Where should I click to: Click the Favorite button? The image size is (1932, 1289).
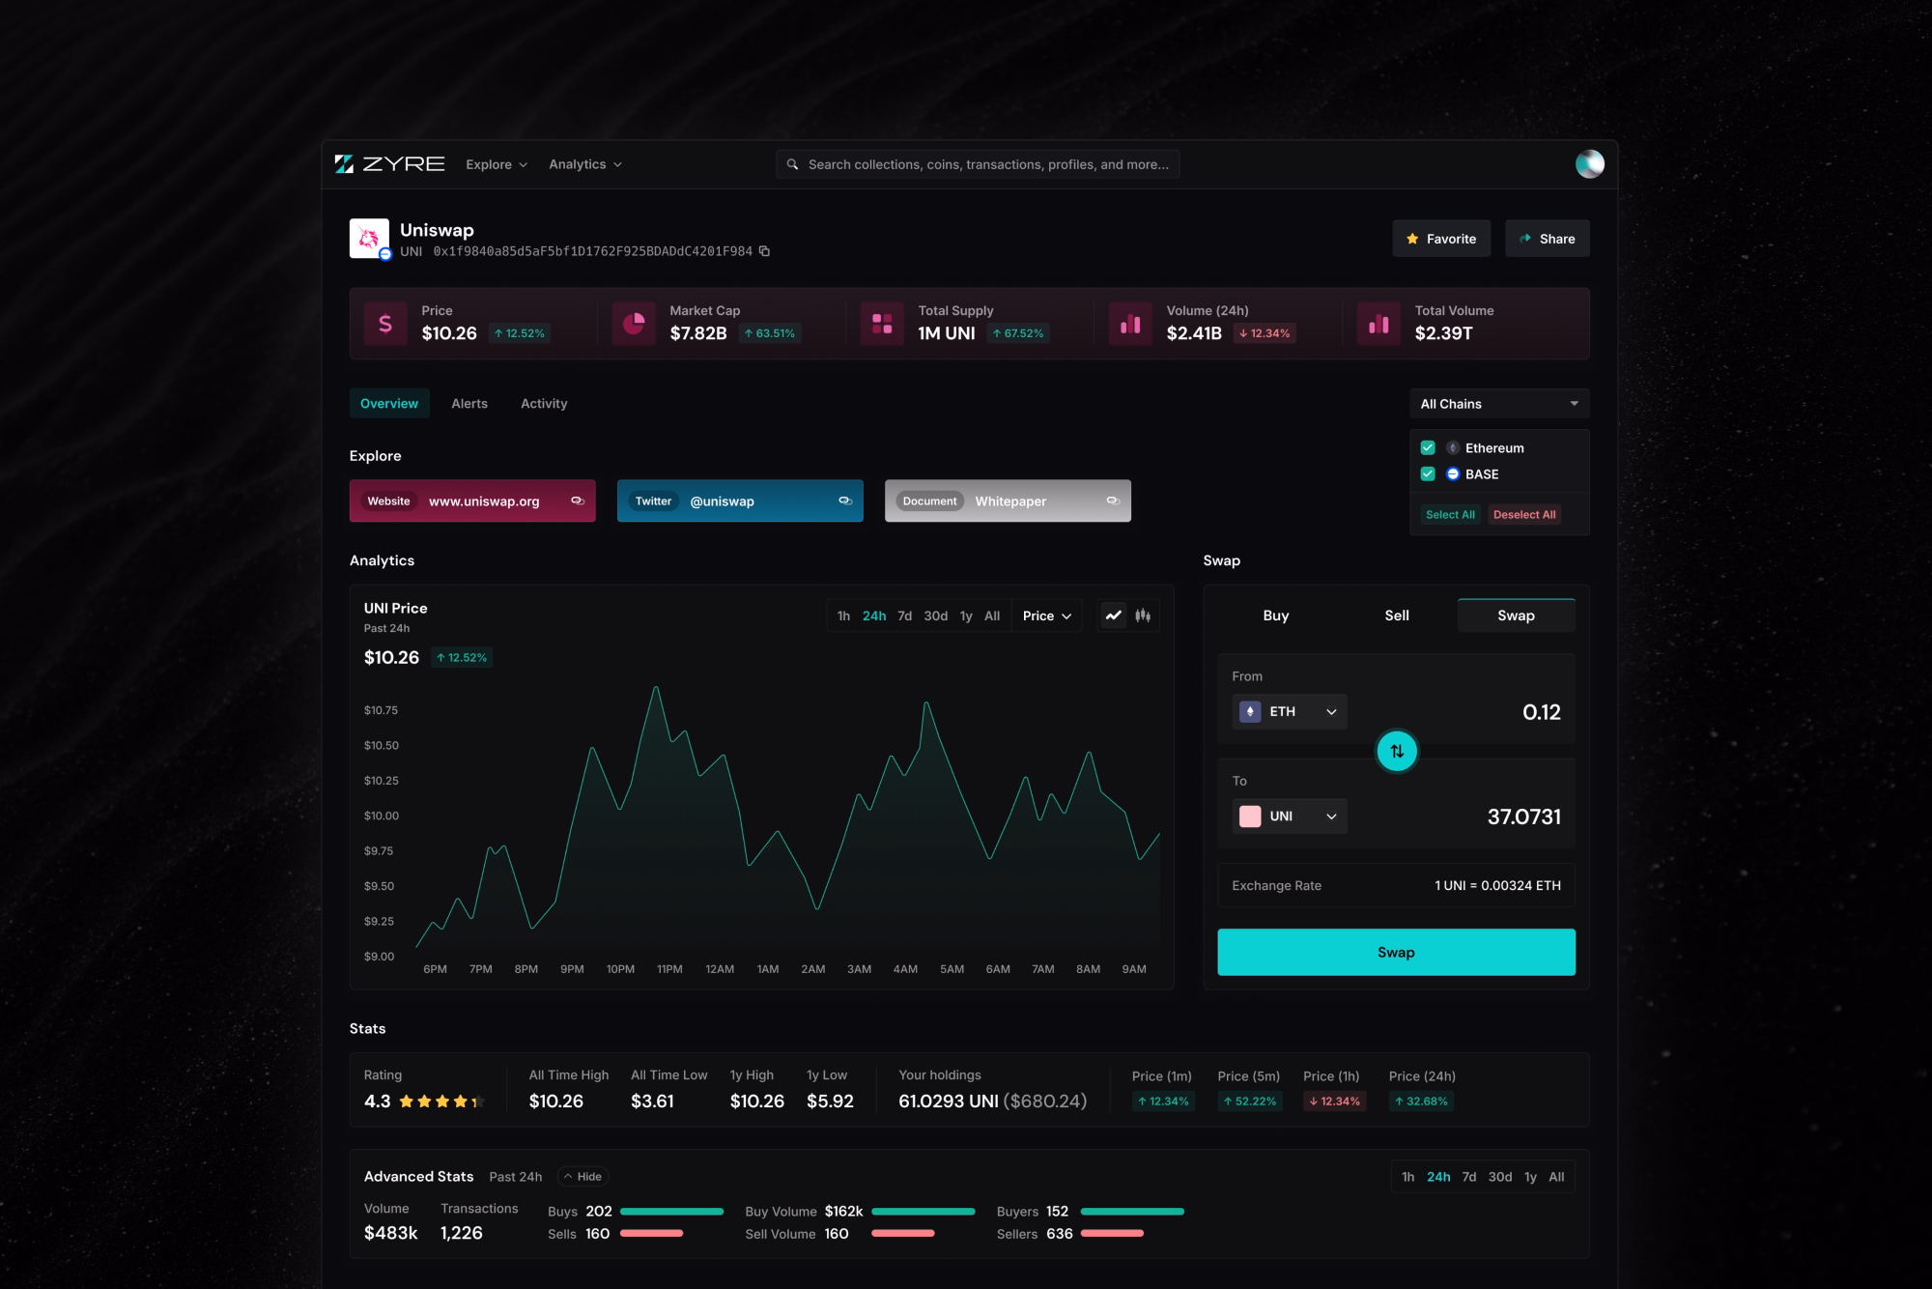(1440, 239)
